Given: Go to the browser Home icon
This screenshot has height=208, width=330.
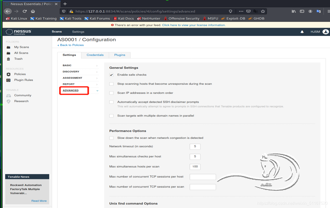Looking at the screenshot, I should click(33, 11).
